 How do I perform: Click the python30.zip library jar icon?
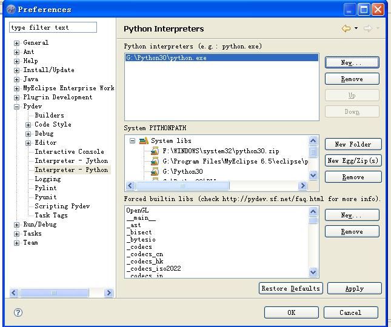(155, 151)
